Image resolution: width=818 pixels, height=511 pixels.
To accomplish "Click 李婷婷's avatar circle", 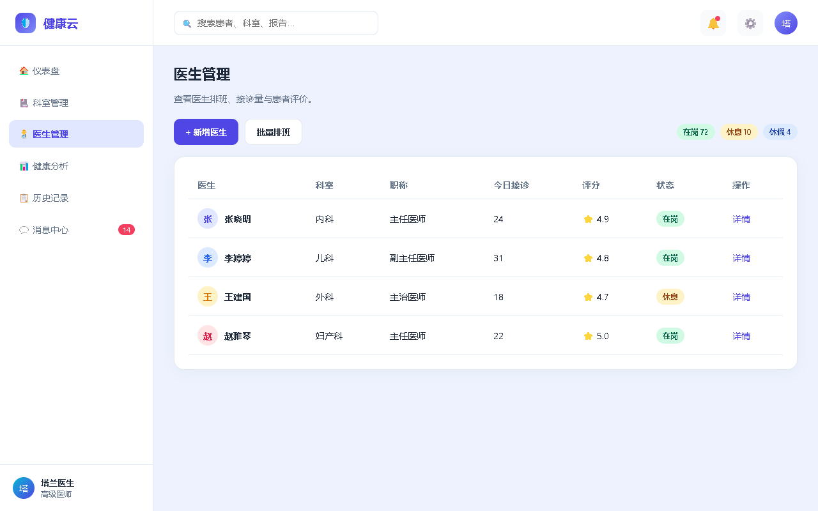I will tap(208, 258).
